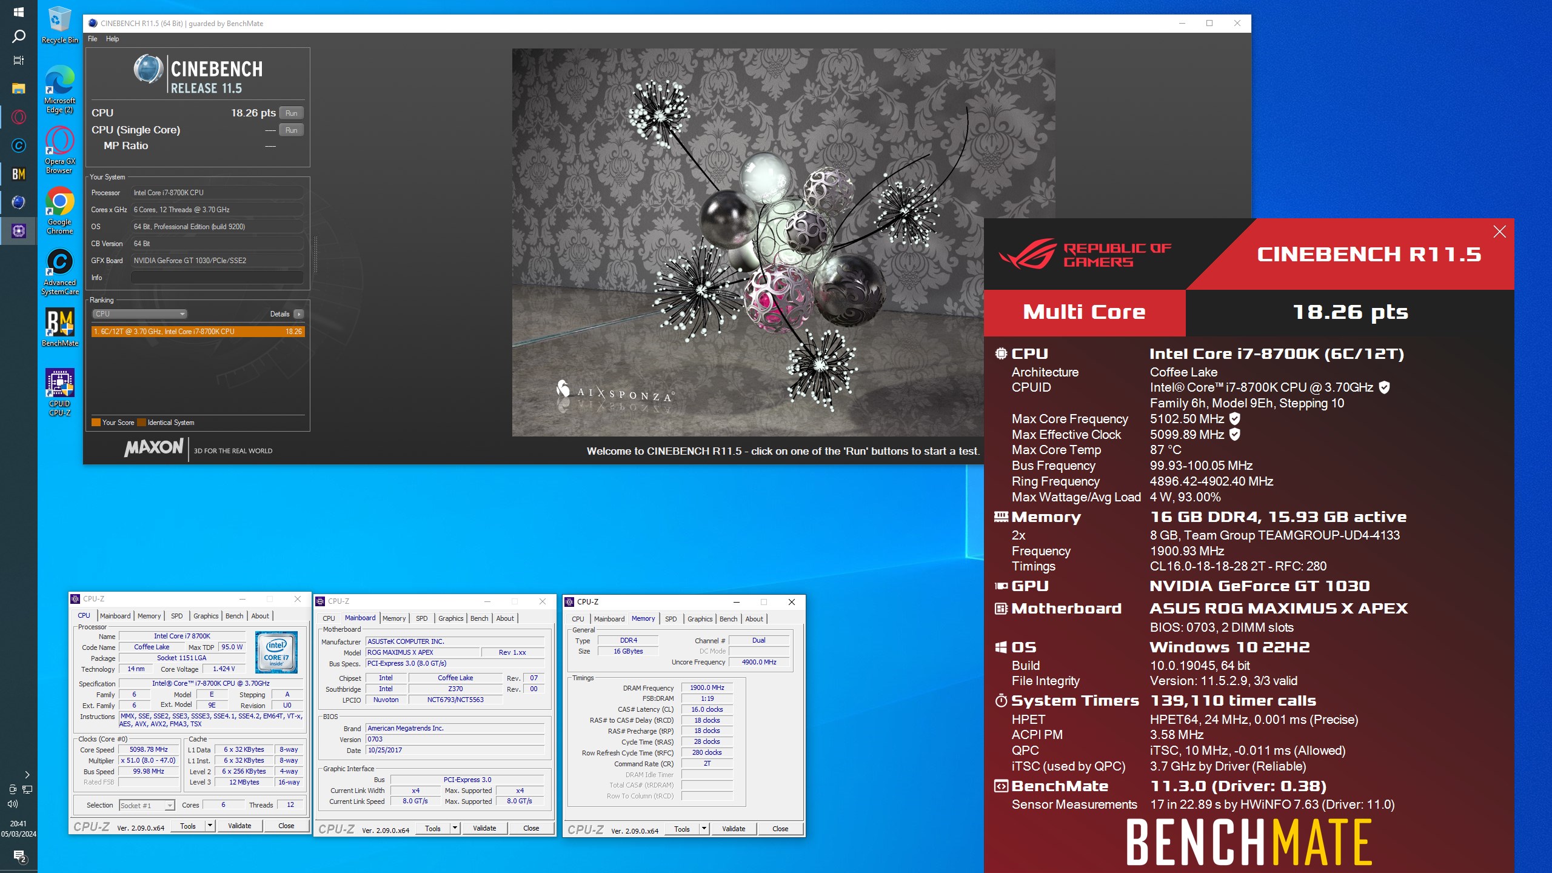Click the Ranking Details arrow button
The image size is (1552, 873).
point(298,314)
